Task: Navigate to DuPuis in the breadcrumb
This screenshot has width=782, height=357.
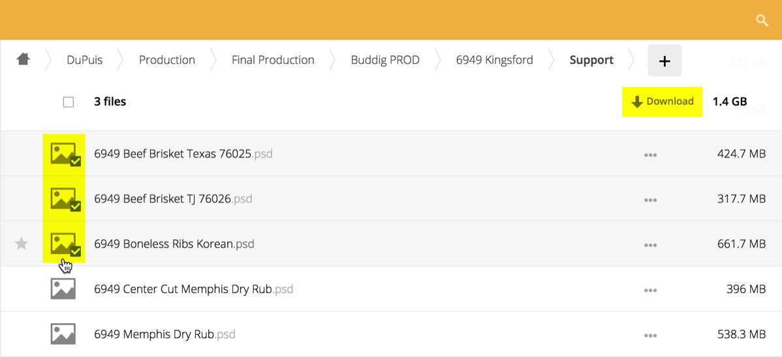Action: click(x=85, y=60)
